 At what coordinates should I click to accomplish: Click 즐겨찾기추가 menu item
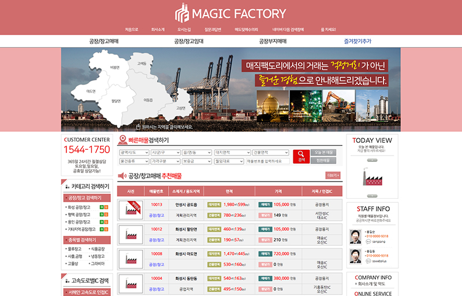point(357,41)
